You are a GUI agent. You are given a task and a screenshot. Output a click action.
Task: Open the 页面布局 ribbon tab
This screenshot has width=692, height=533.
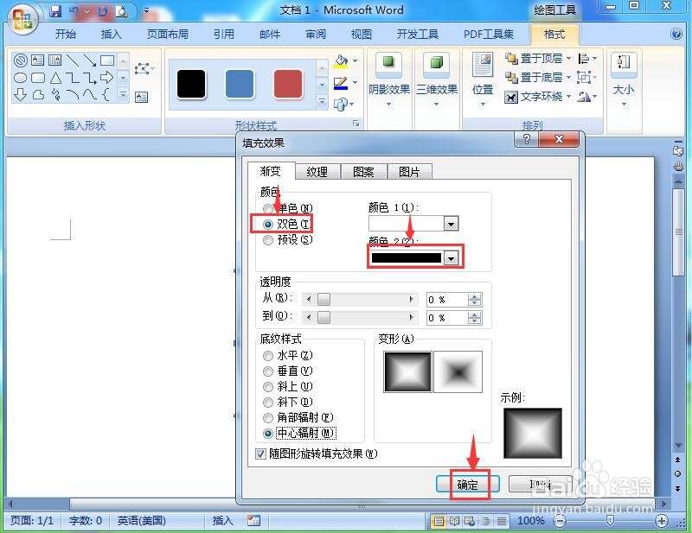(167, 34)
